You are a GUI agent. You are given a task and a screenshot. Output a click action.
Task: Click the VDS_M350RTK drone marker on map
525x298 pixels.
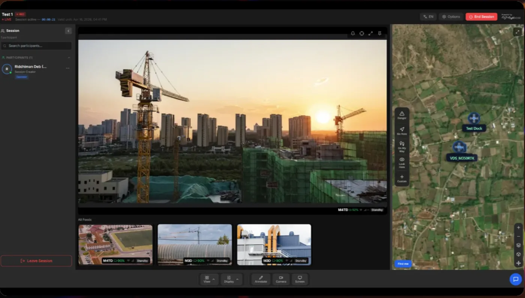pyautogui.click(x=459, y=147)
